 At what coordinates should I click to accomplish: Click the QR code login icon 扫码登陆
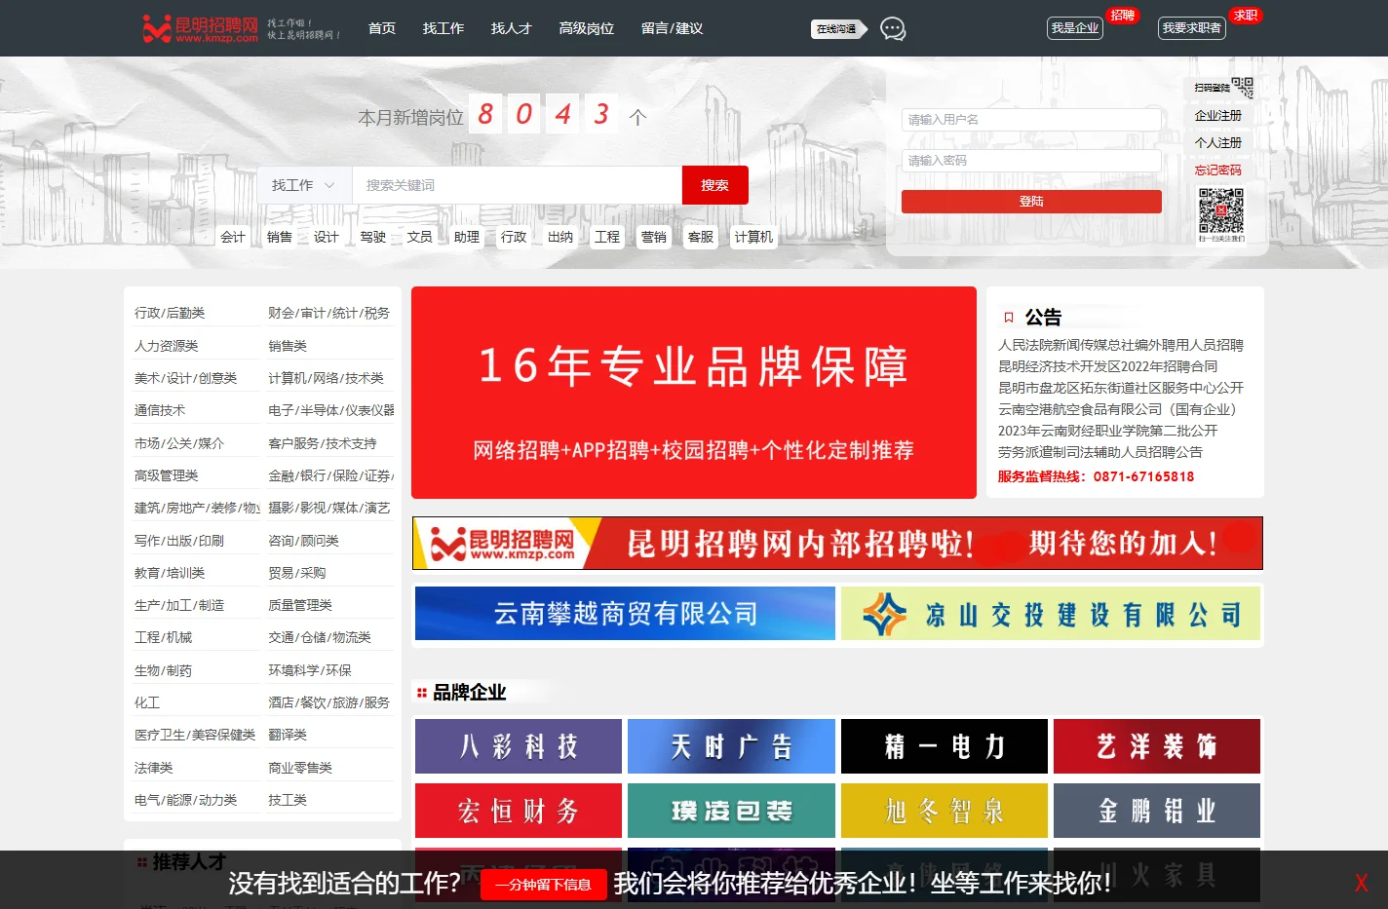(x=1223, y=88)
